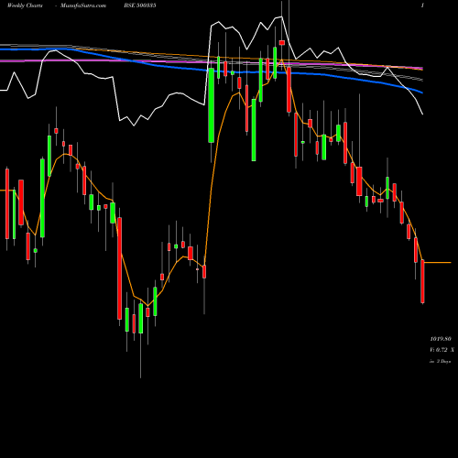Click the 'in 2 Days' text
The width and height of the screenshot is (458, 458).
440,361
